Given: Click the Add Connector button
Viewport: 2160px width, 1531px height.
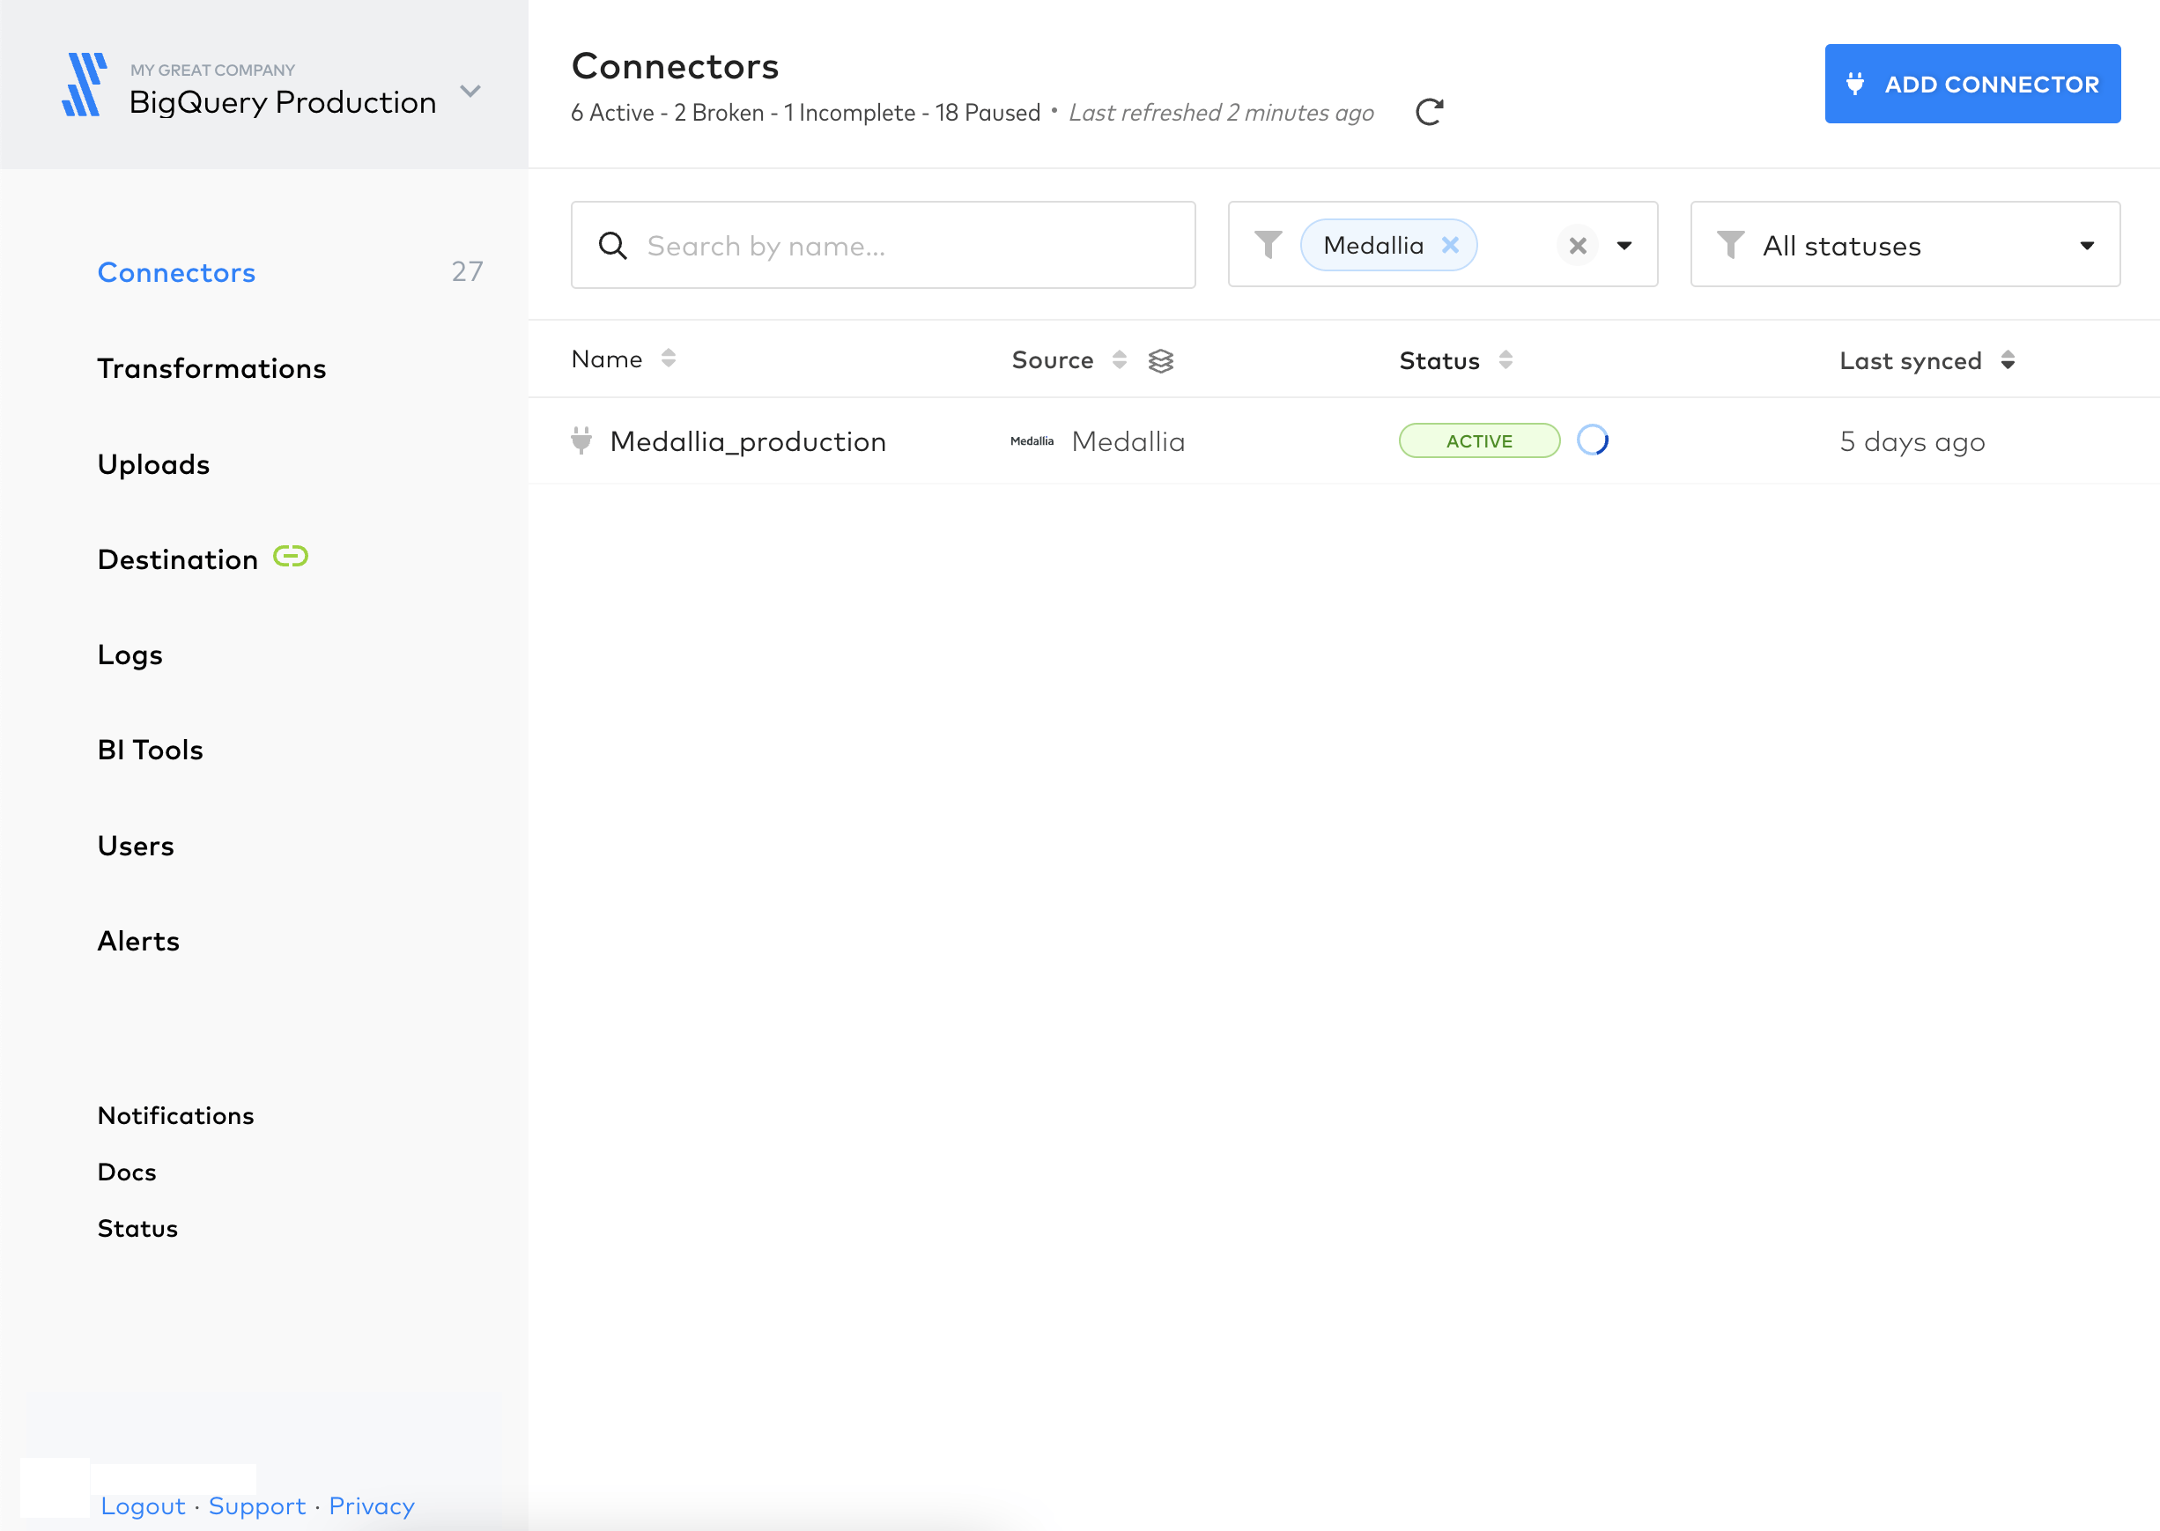Looking at the screenshot, I should [1972, 84].
